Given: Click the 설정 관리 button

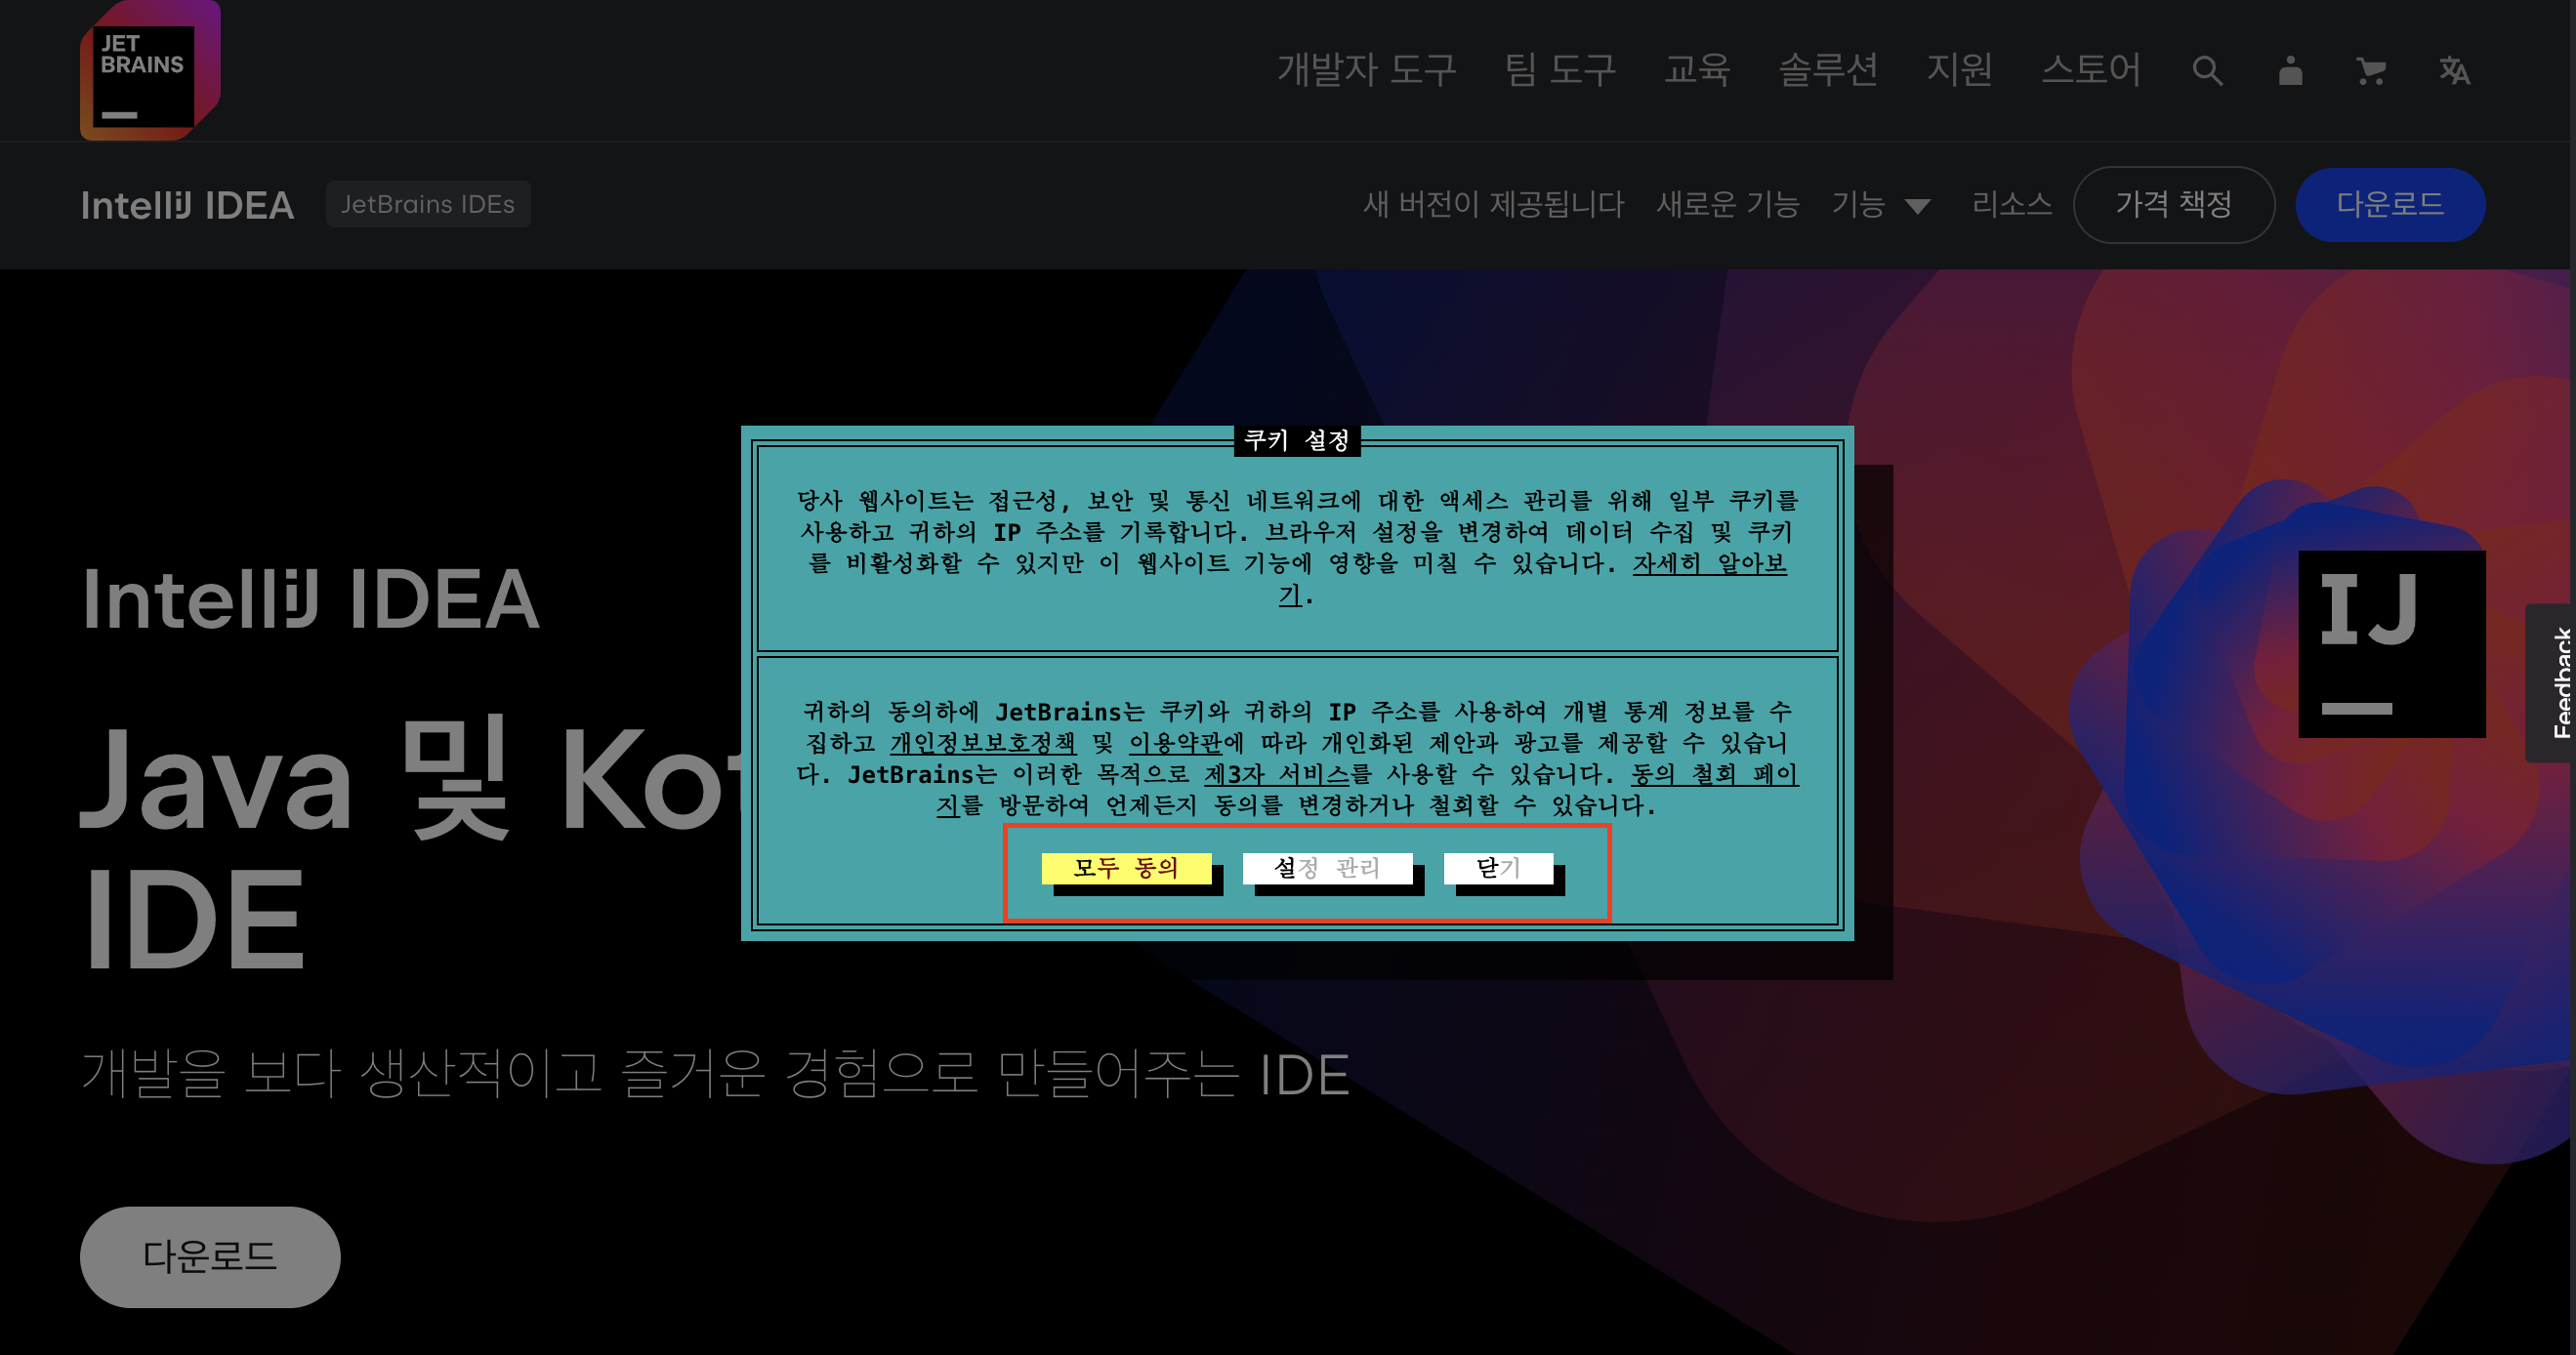Looking at the screenshot, I should 1327,868.
